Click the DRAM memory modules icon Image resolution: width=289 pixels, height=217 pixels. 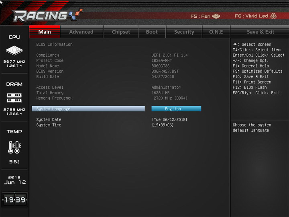coord(14,98)
